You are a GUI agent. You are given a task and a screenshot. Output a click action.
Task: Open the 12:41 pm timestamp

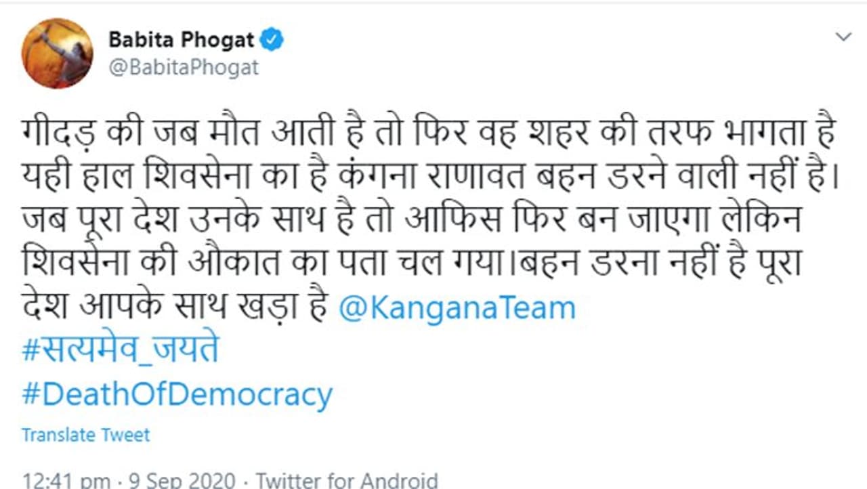click(66, 480)
